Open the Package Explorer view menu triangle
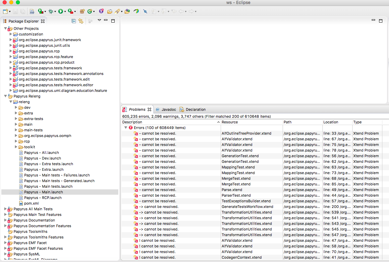389x262 pixels. tap(99, 20)
